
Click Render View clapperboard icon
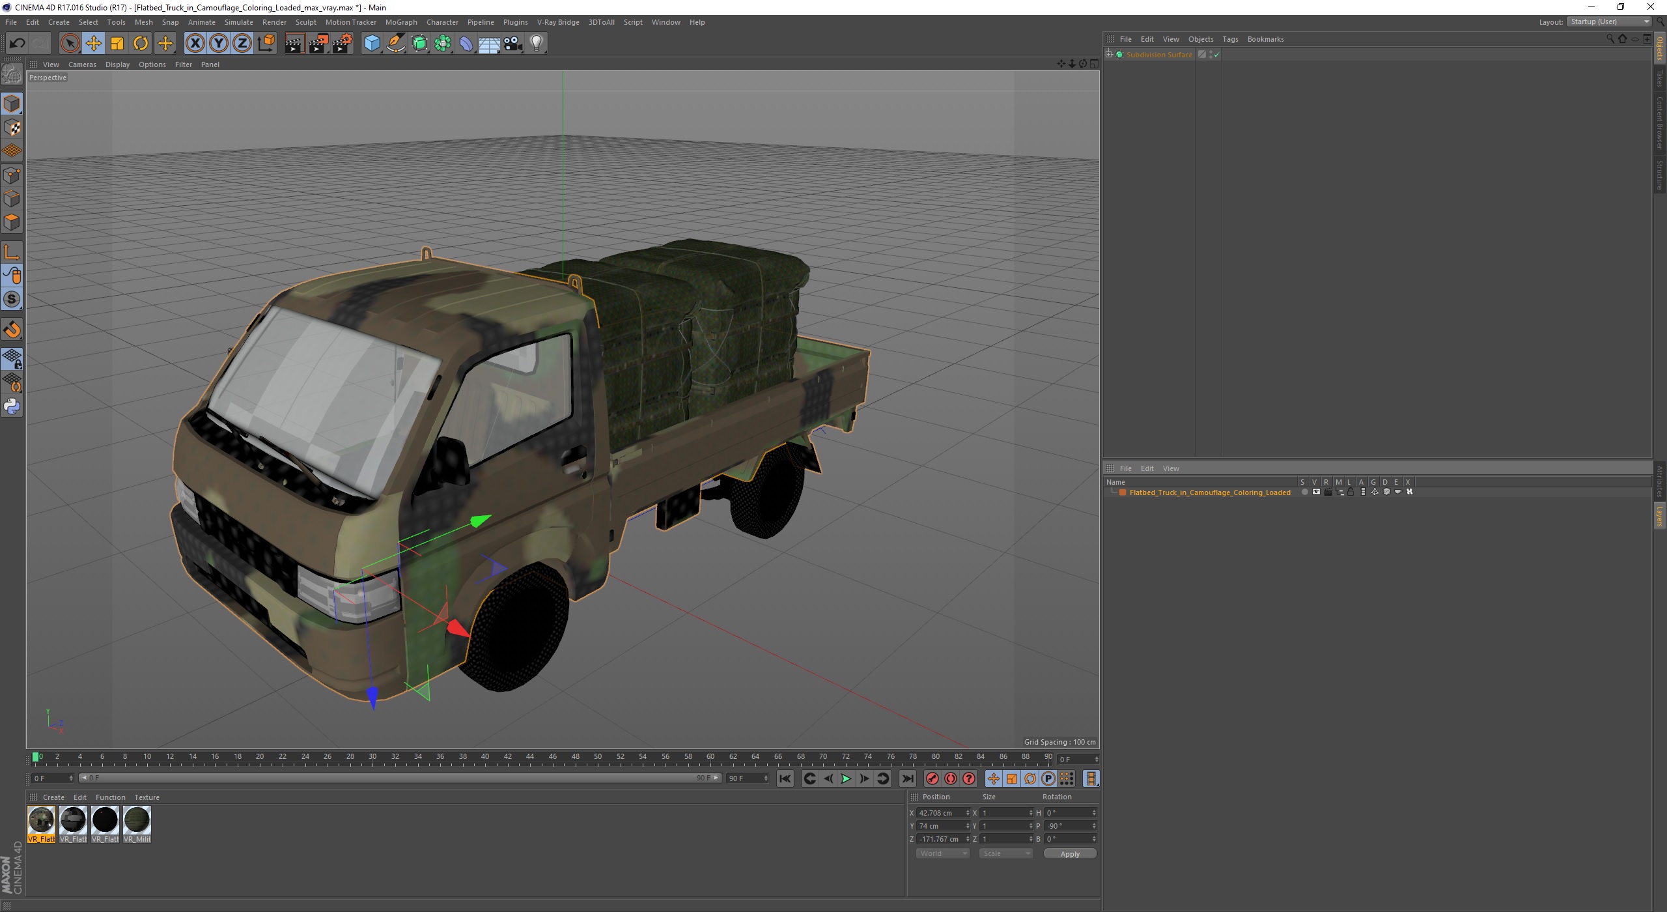click(x=294, y=44)
